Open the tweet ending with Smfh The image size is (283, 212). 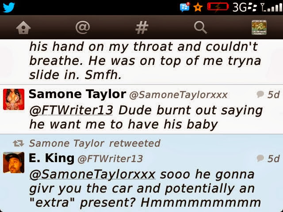tap(141, 61)
